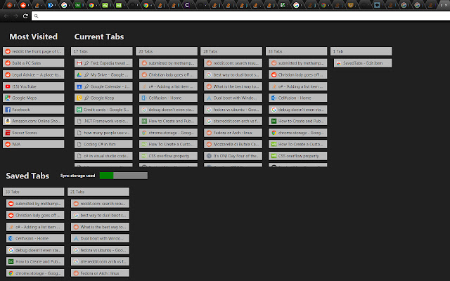Click the 20 Tabs group header
This screenshot has height=281, width=450.
click(167, 51)
